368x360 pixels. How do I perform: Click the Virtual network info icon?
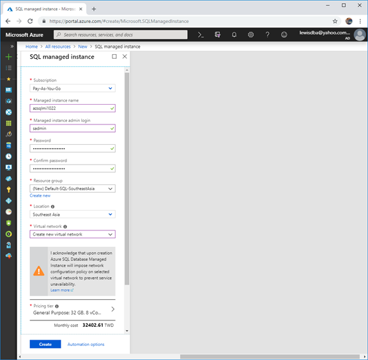(65, 227)
